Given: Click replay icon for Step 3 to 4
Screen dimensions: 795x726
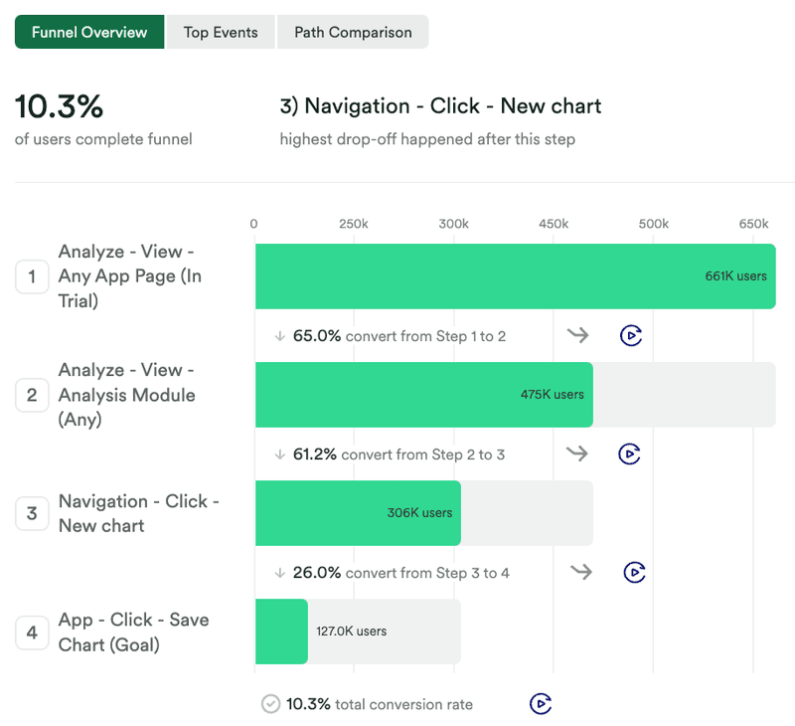Looking at the screenshot, I should coord(634,572).
